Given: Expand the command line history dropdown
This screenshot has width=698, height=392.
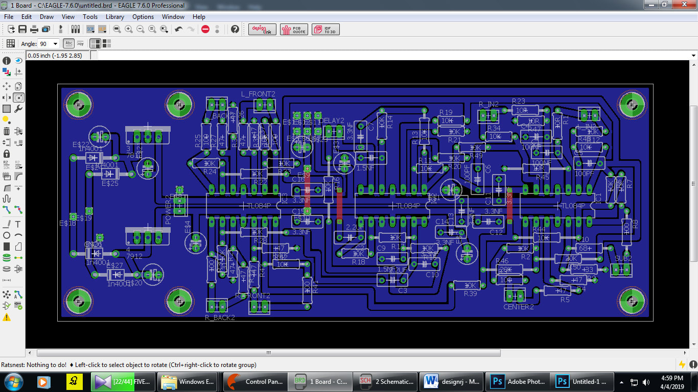Looking at the screenshot, I should [x=693, y=56].
